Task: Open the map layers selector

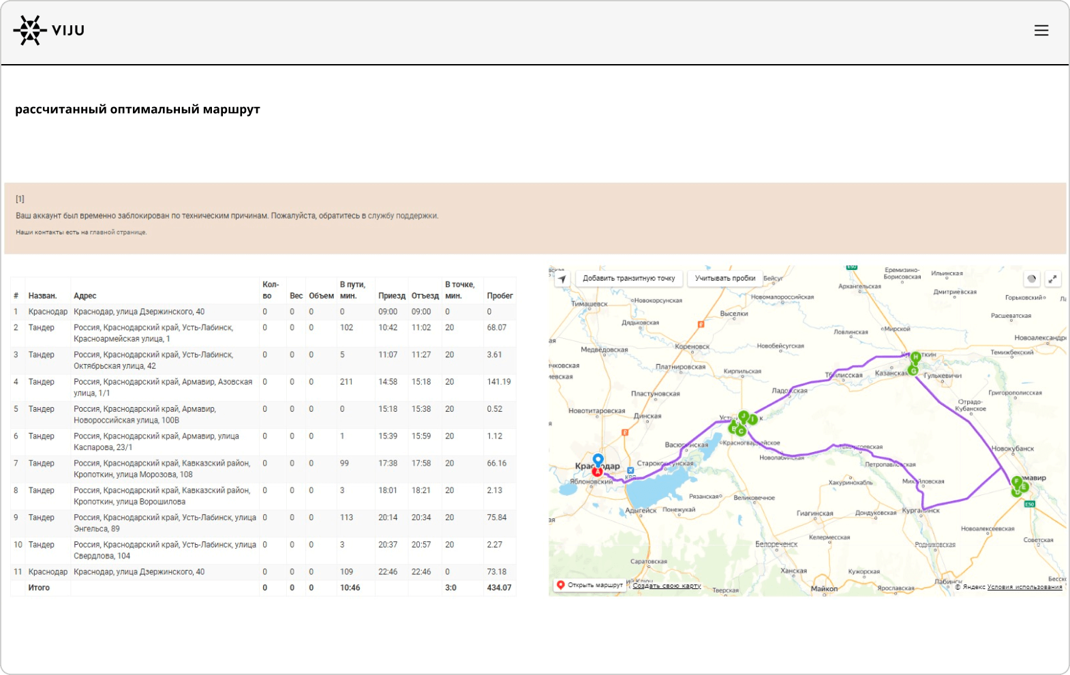Action: (1032, 279)
